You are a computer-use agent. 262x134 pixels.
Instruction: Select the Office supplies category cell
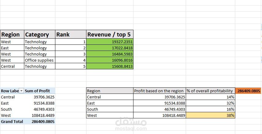pyautogui.click(x=40, y=60)
